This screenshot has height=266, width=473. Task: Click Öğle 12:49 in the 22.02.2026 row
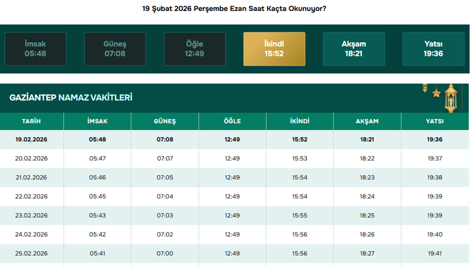(232, 196)
